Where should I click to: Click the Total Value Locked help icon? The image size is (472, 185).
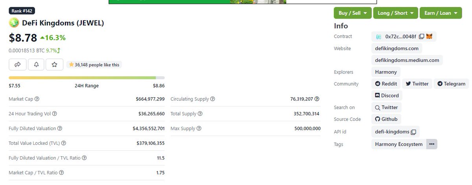click(x=63, y=143)
